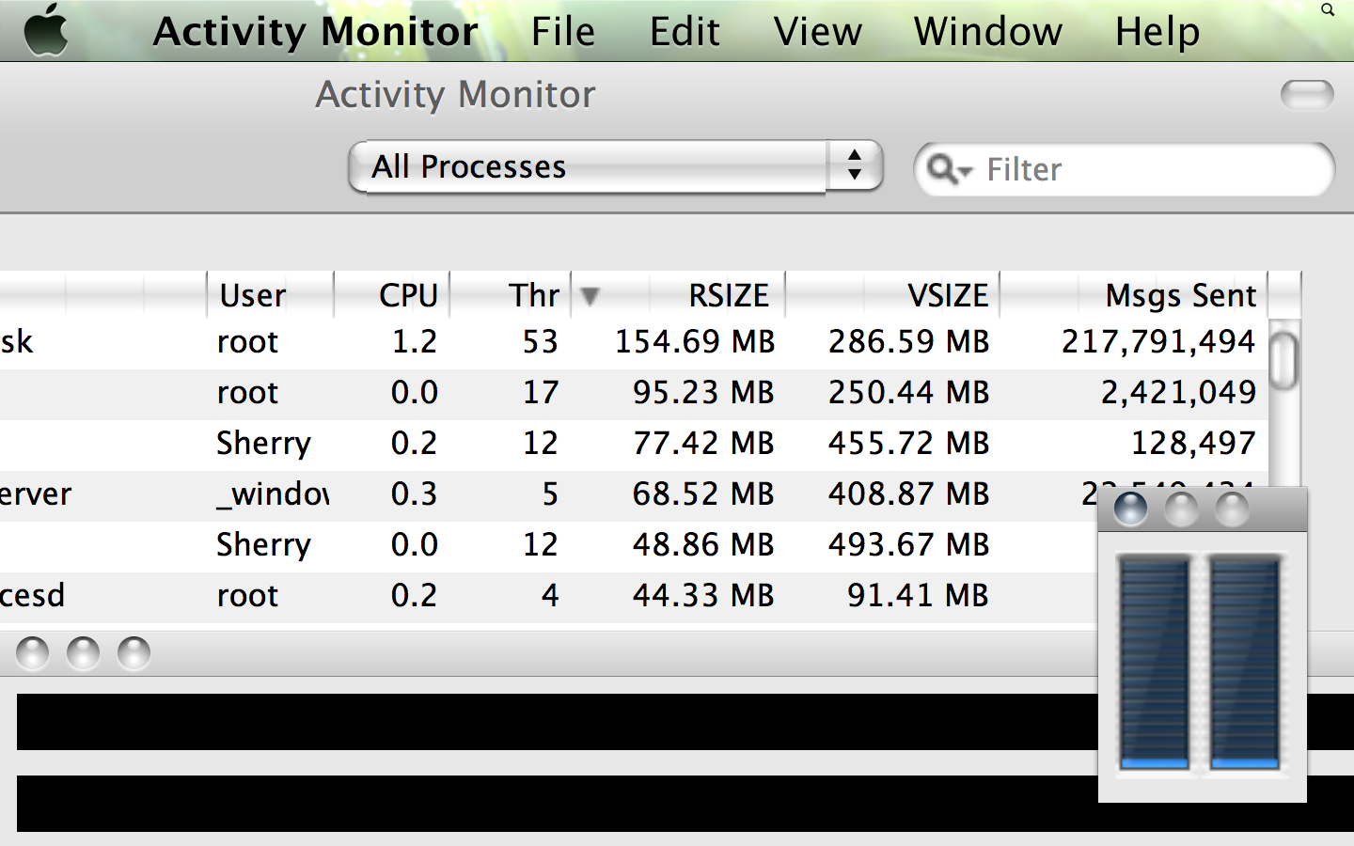The image size is (1354, 846).
Task: Open the All Processes dropdown
Action: coord(616,167)
